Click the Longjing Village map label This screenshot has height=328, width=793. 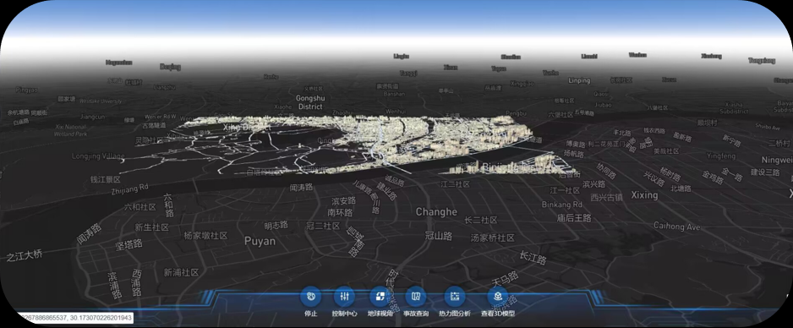pos(99,156)
